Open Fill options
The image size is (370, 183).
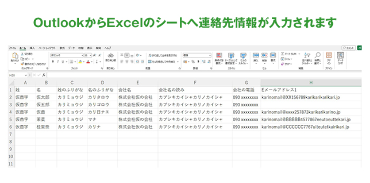click(x=287, y=59)
